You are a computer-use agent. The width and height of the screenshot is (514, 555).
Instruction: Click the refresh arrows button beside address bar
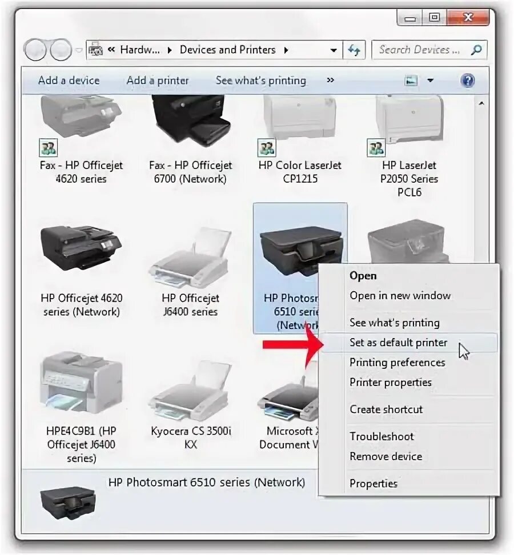point(354,50)
